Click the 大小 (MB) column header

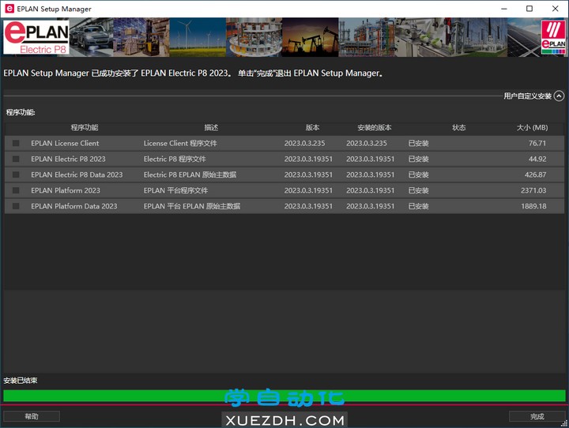[x=533, y=128]
